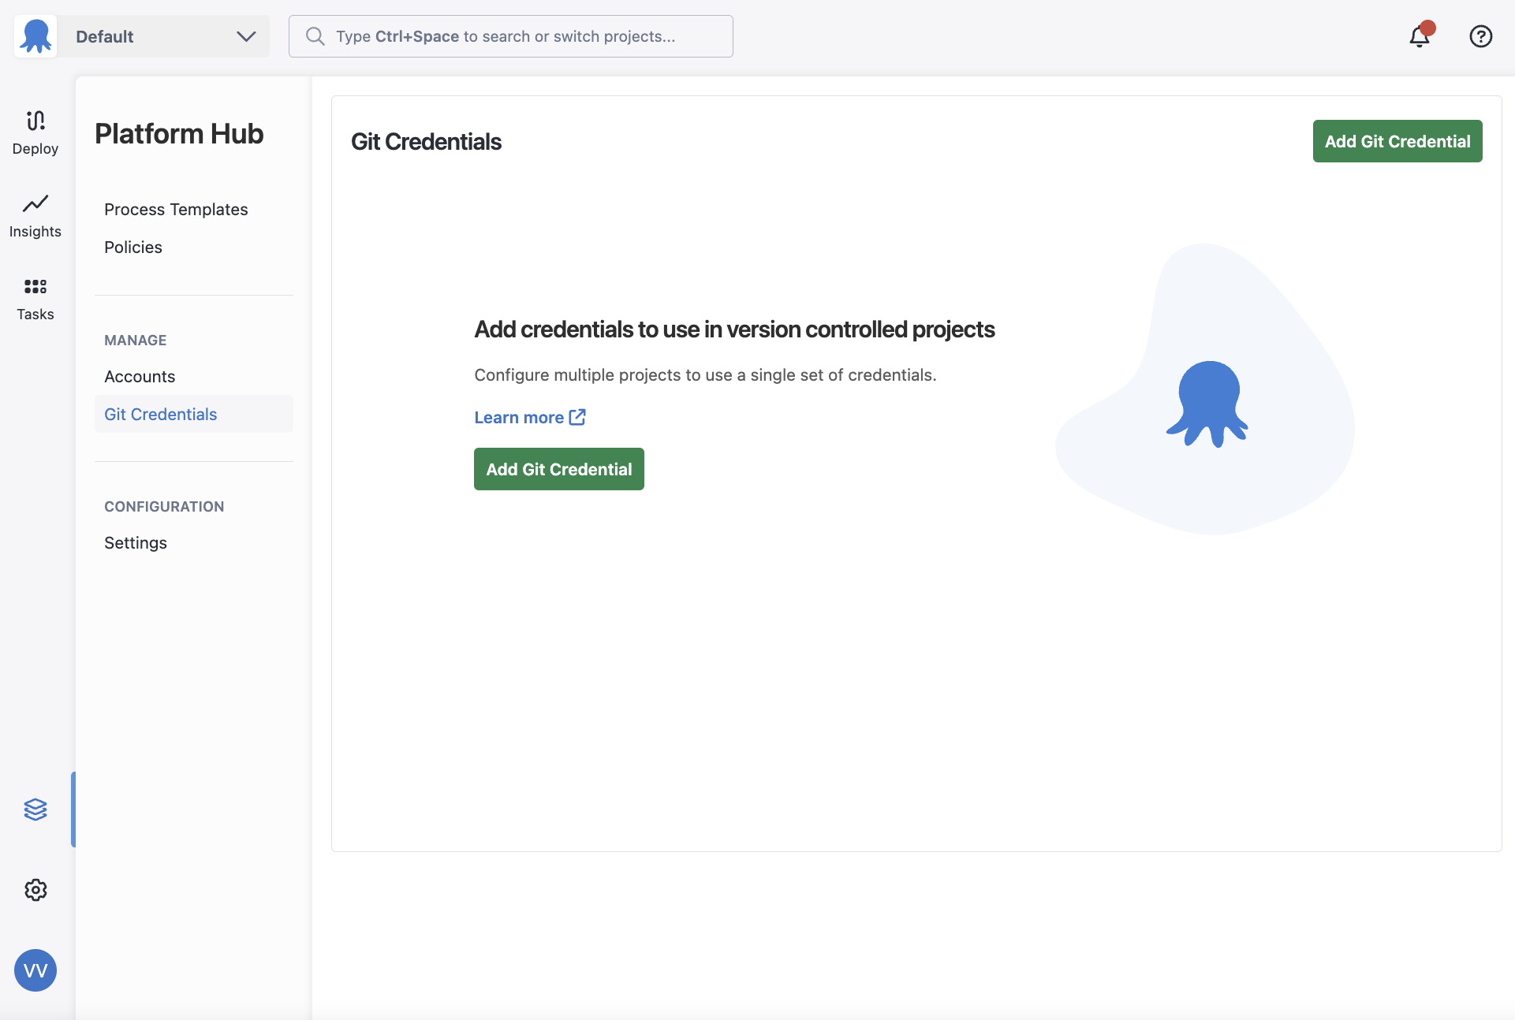Open notifications bell icon
Screen dimensions: 1515x1020
pyautogui.click(x=1420, y=36)
